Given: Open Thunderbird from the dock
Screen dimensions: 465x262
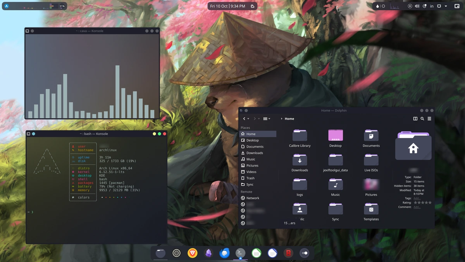Looking at the screenshot, I should (x=224, y=253).
